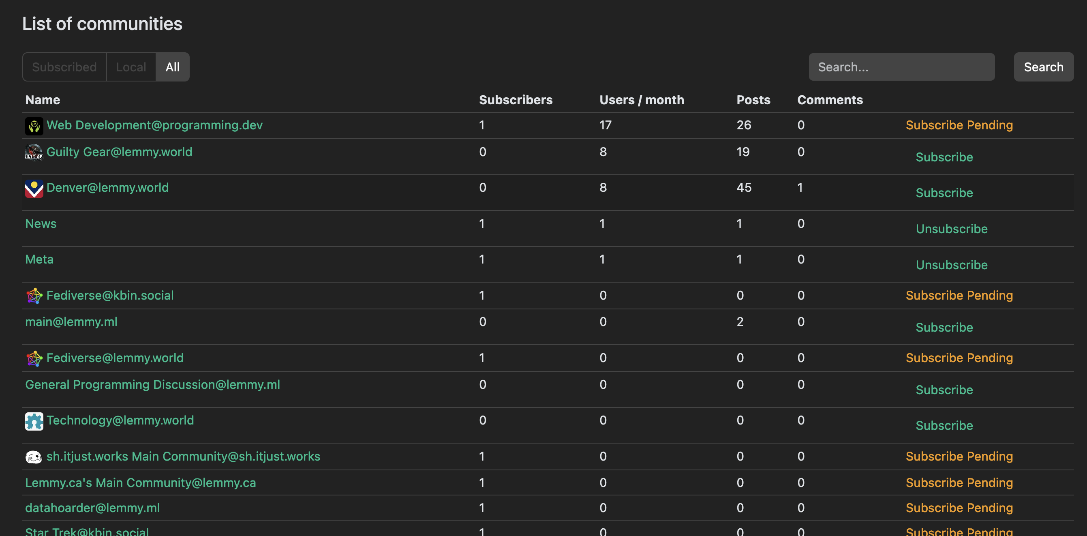Click the sh.itjust.works community icon
This screenshot has height=536, width=1087.
click(34, 457)
